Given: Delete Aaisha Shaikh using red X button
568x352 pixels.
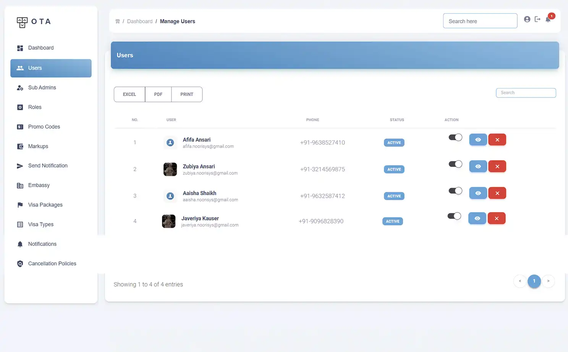Looking at the screenshot, I should 497,193.
